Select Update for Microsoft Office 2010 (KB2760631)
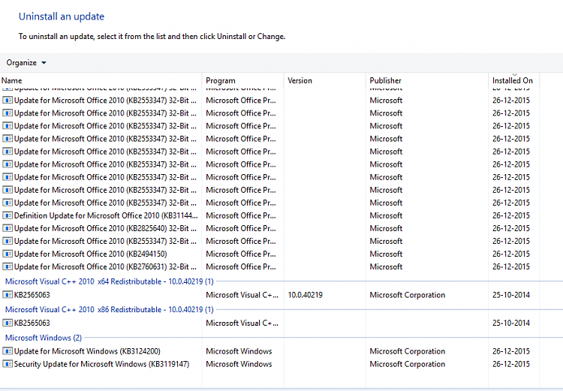Screen dimensions: 563x391 [105, 266]
